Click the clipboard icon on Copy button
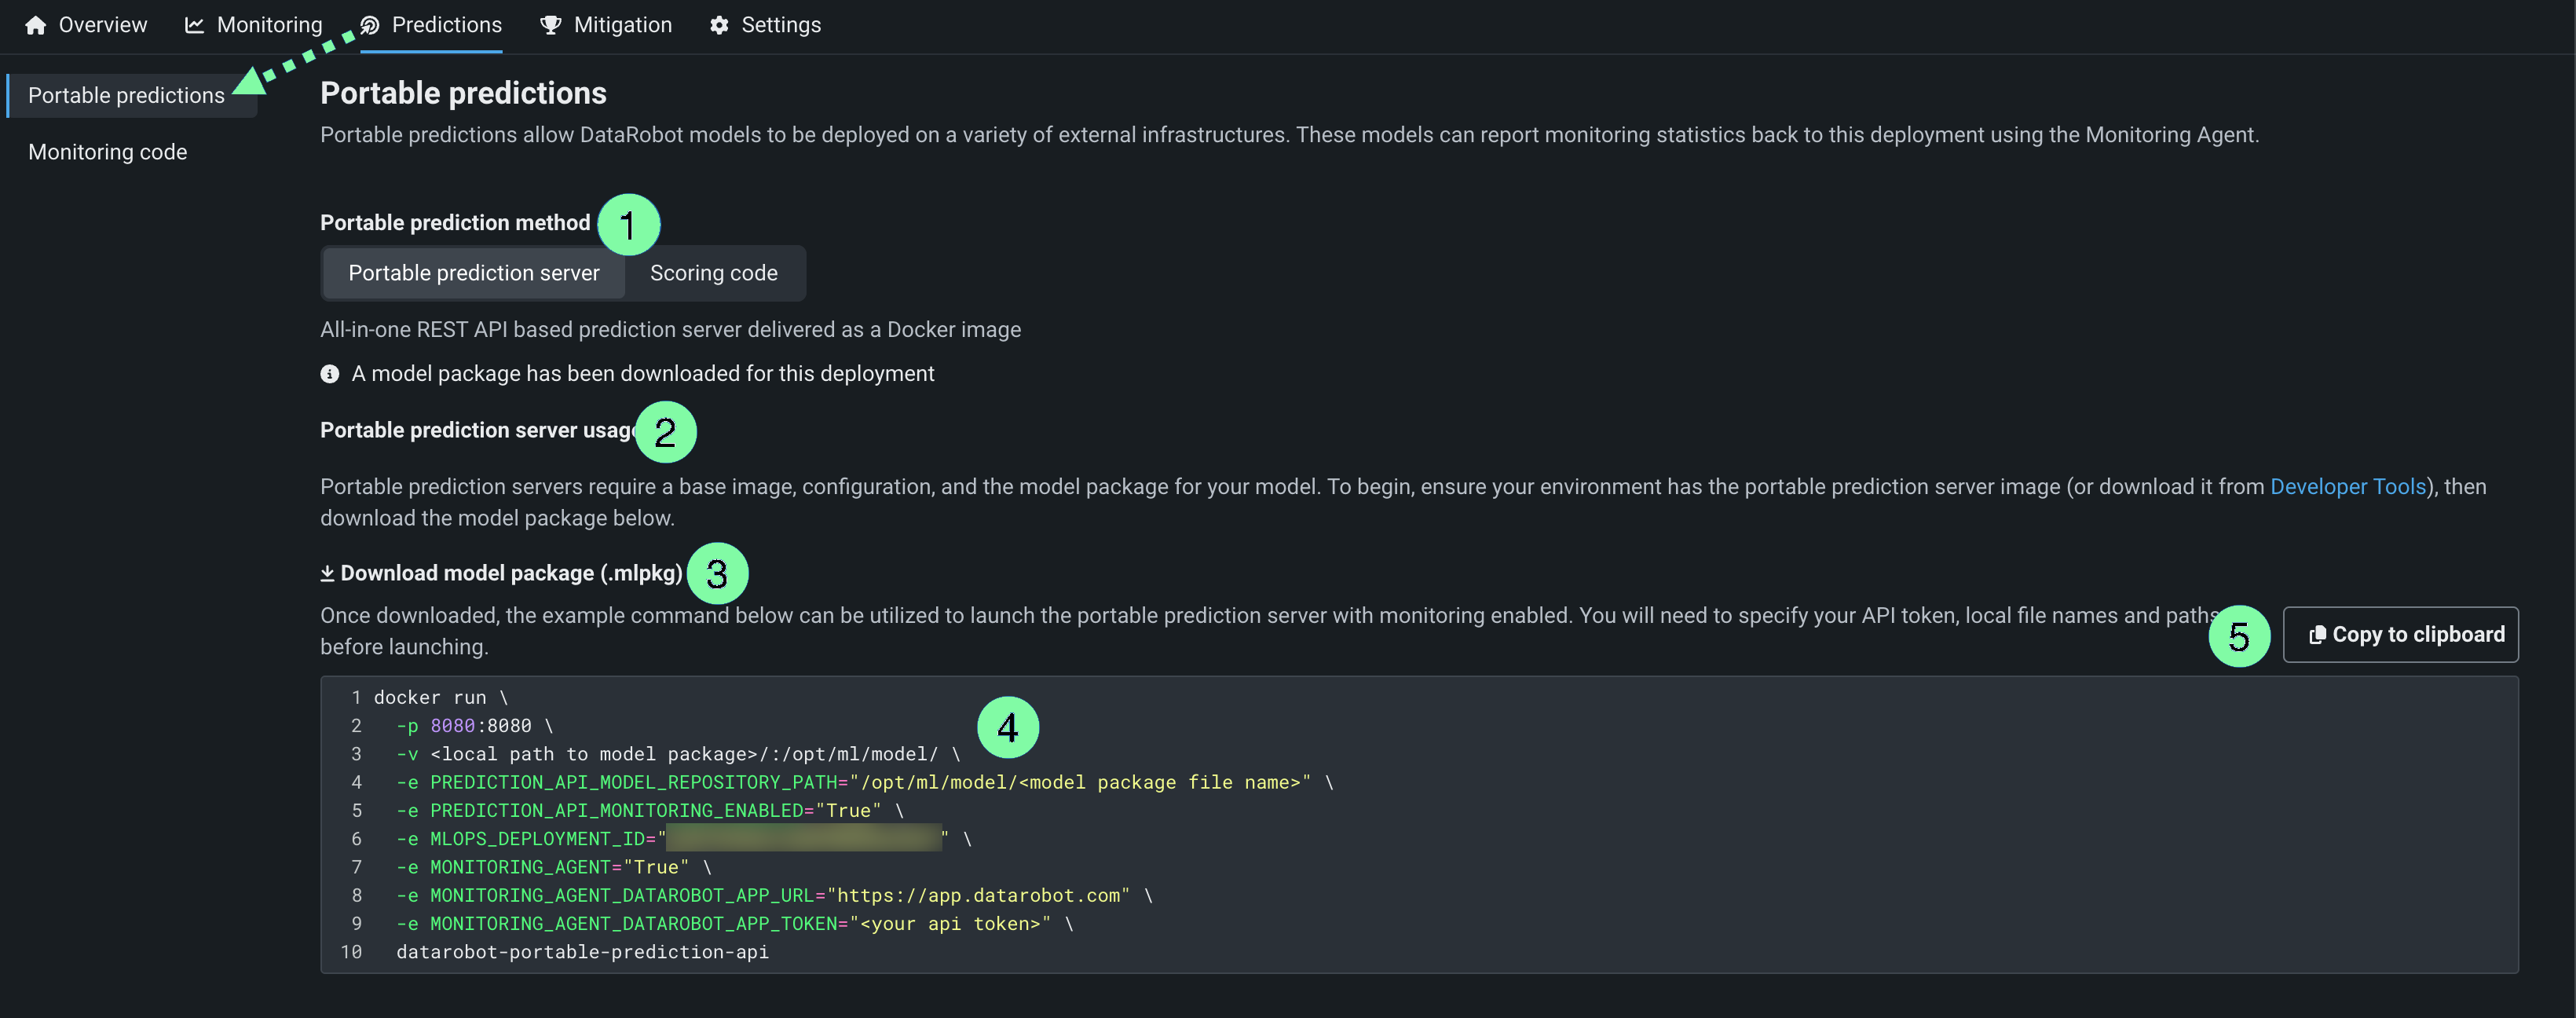2576x1018 pixels. coord(2316,635)
